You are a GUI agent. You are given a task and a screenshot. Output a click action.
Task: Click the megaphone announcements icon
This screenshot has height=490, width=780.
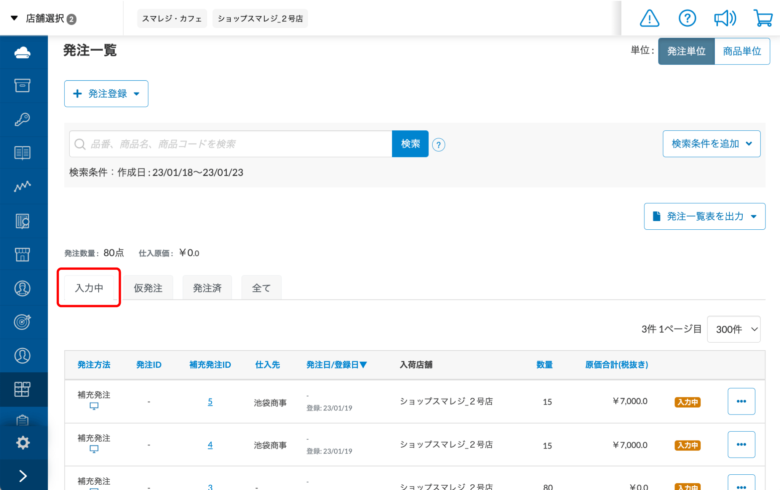(x=725, y=18)
